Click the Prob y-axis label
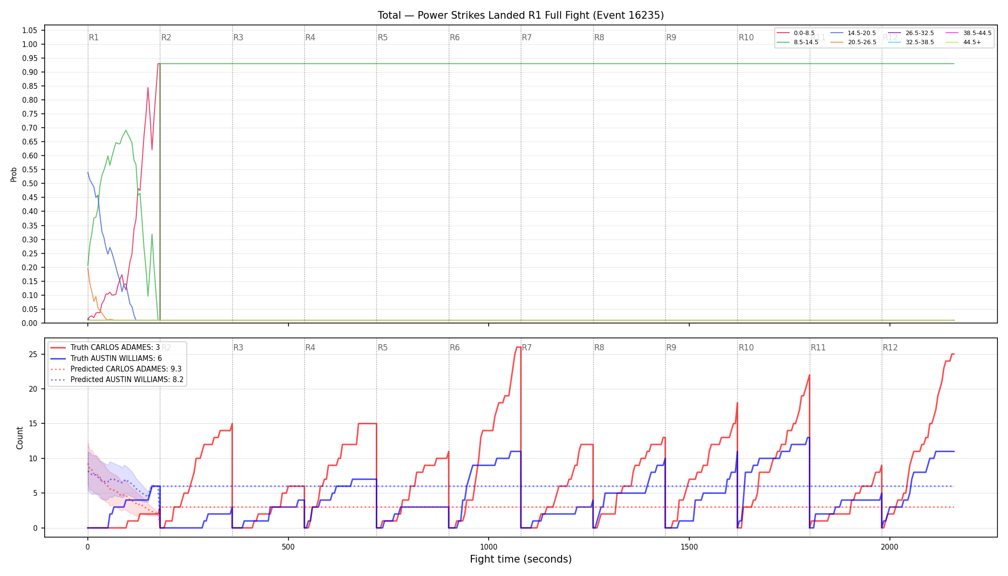The width and height of the screenshot is (1008, 576). (14, 174)
